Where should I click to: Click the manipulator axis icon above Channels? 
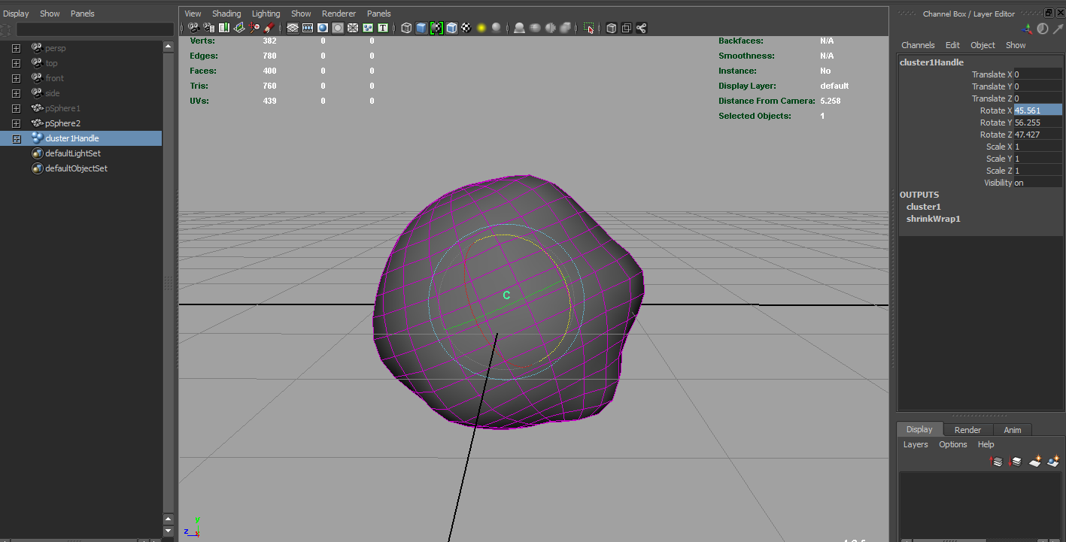[1028, 29]
